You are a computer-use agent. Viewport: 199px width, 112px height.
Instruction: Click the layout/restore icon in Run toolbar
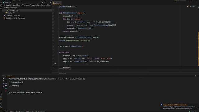tap(3, 84)
